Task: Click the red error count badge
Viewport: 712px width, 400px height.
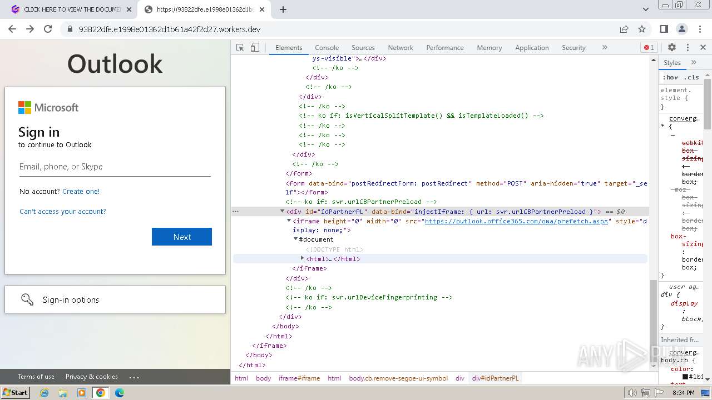Action: 649,48
